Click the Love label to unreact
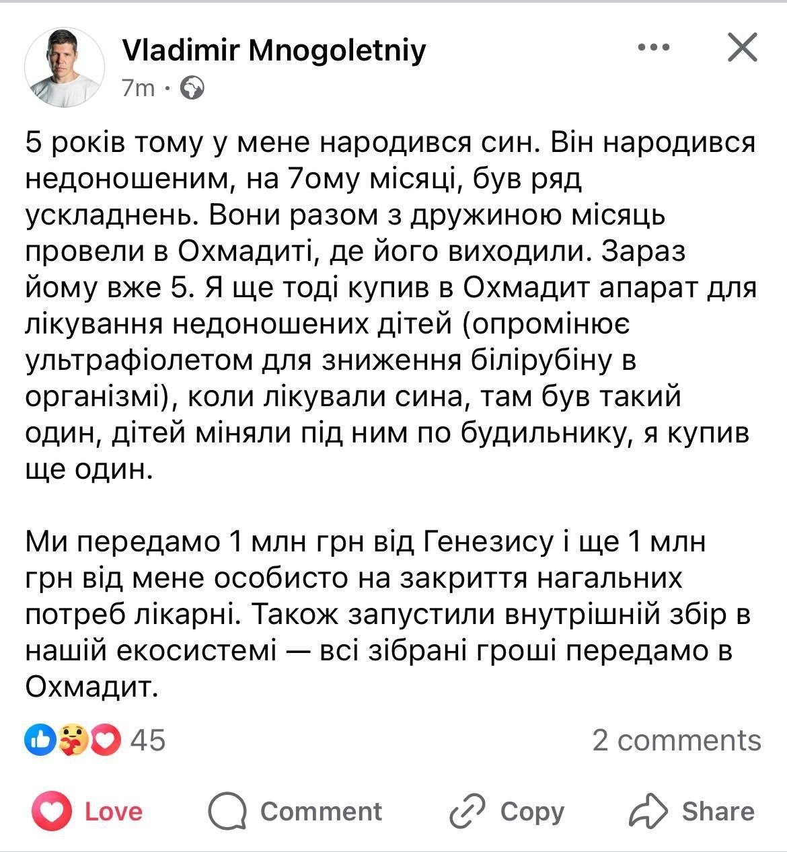This screenshot has height=852, width=787. 113,811
